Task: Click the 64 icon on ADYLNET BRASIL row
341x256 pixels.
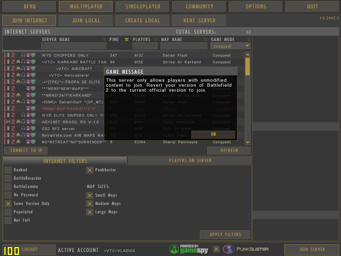Action: (x=8, y=122)
